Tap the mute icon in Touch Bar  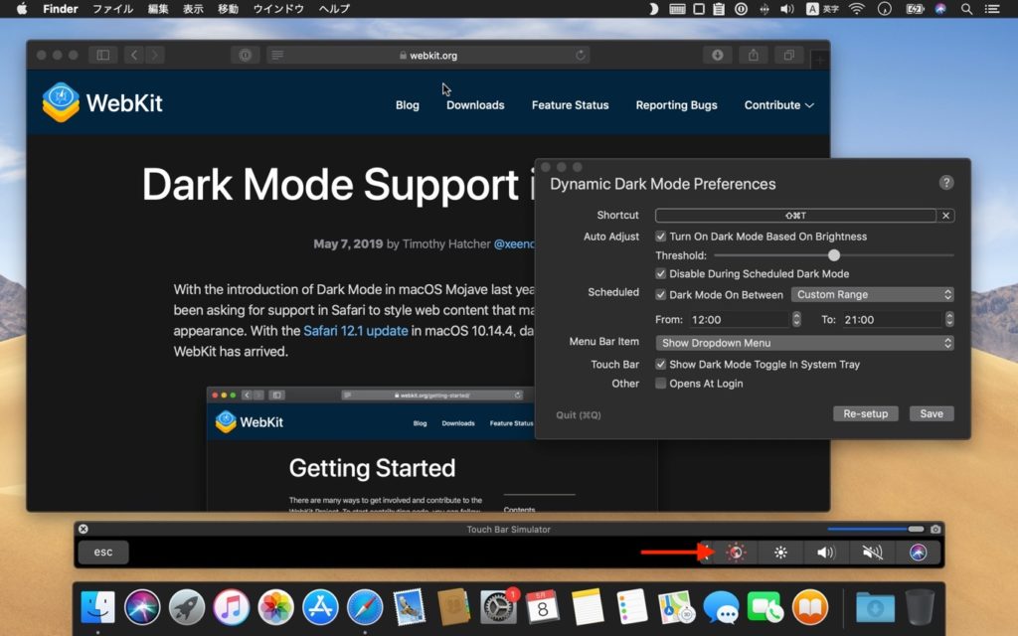click(872, 553)
